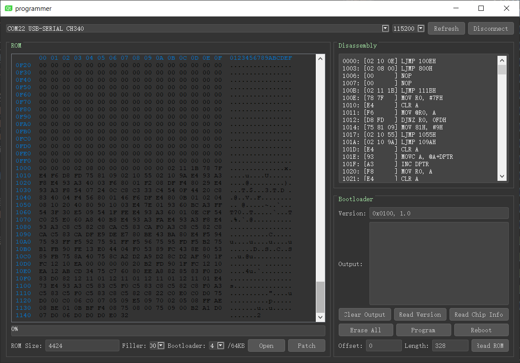Click the Read ROM button
The image size is (520, 363).
pyautogui.click(x=490, y=345)
